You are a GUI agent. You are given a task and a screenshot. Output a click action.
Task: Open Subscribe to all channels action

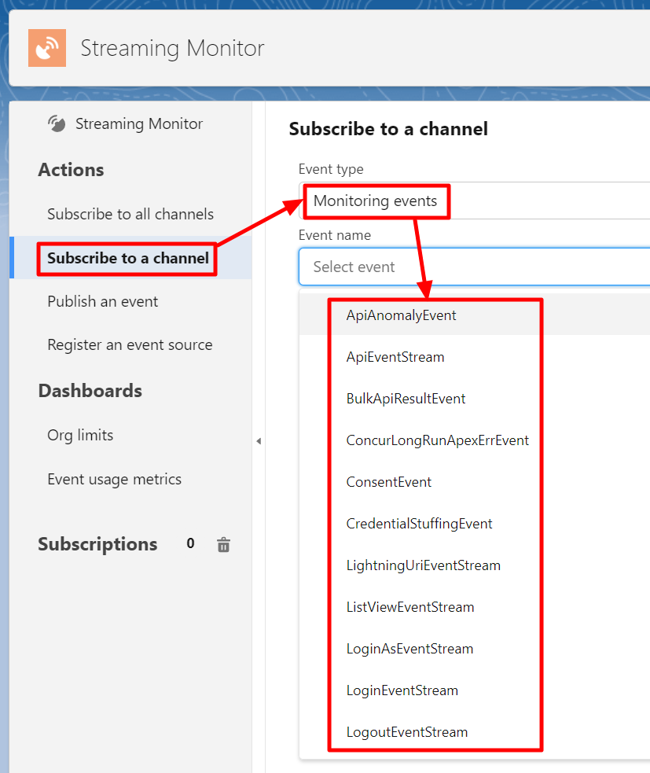(x=130, y=214)
